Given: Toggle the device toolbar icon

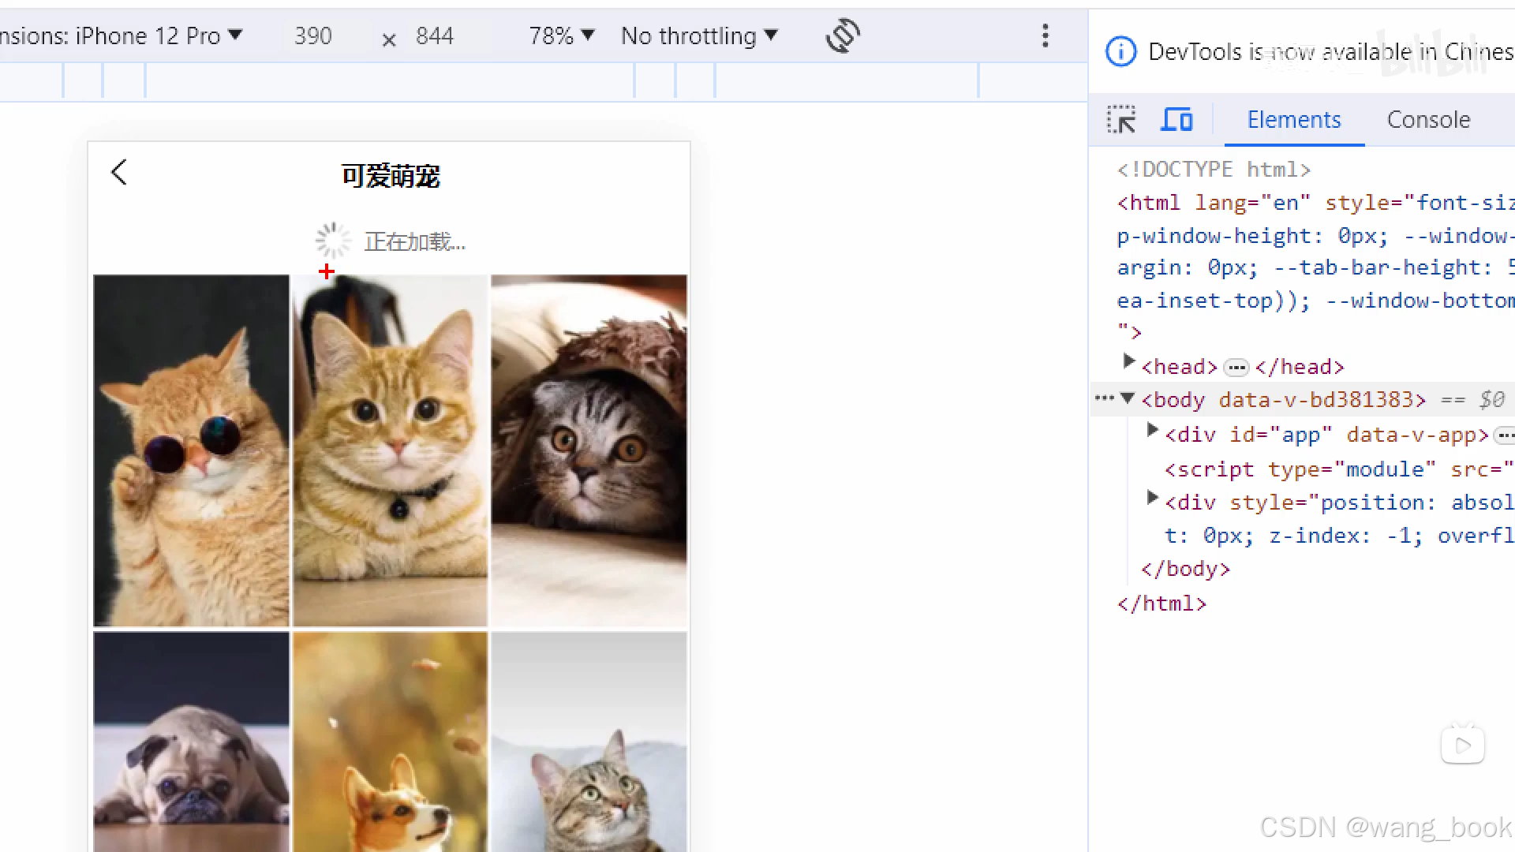Looking at the screenshot, I should (x=1176, y=120).
